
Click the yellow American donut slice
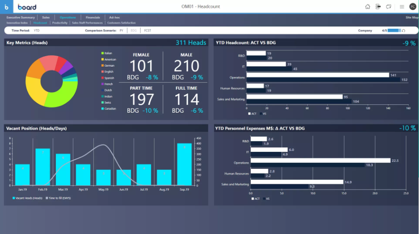tap(35, 90)
